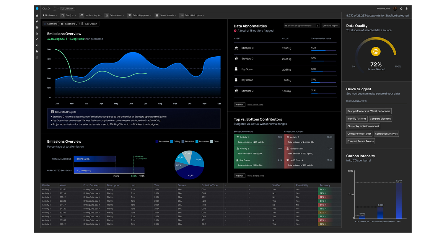Viewport: 443px width, 238px height.
Task: Select Statfjord C in the breadcrumb
Action: [x=71, y=24]
